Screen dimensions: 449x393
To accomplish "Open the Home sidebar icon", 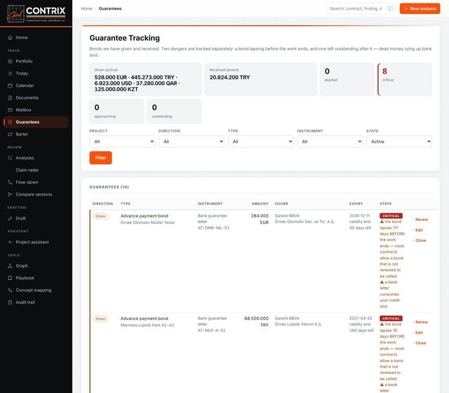I will coord(10,37).
